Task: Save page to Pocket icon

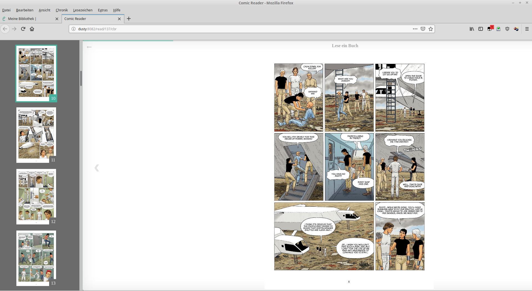Action: (x=423, y=29)
